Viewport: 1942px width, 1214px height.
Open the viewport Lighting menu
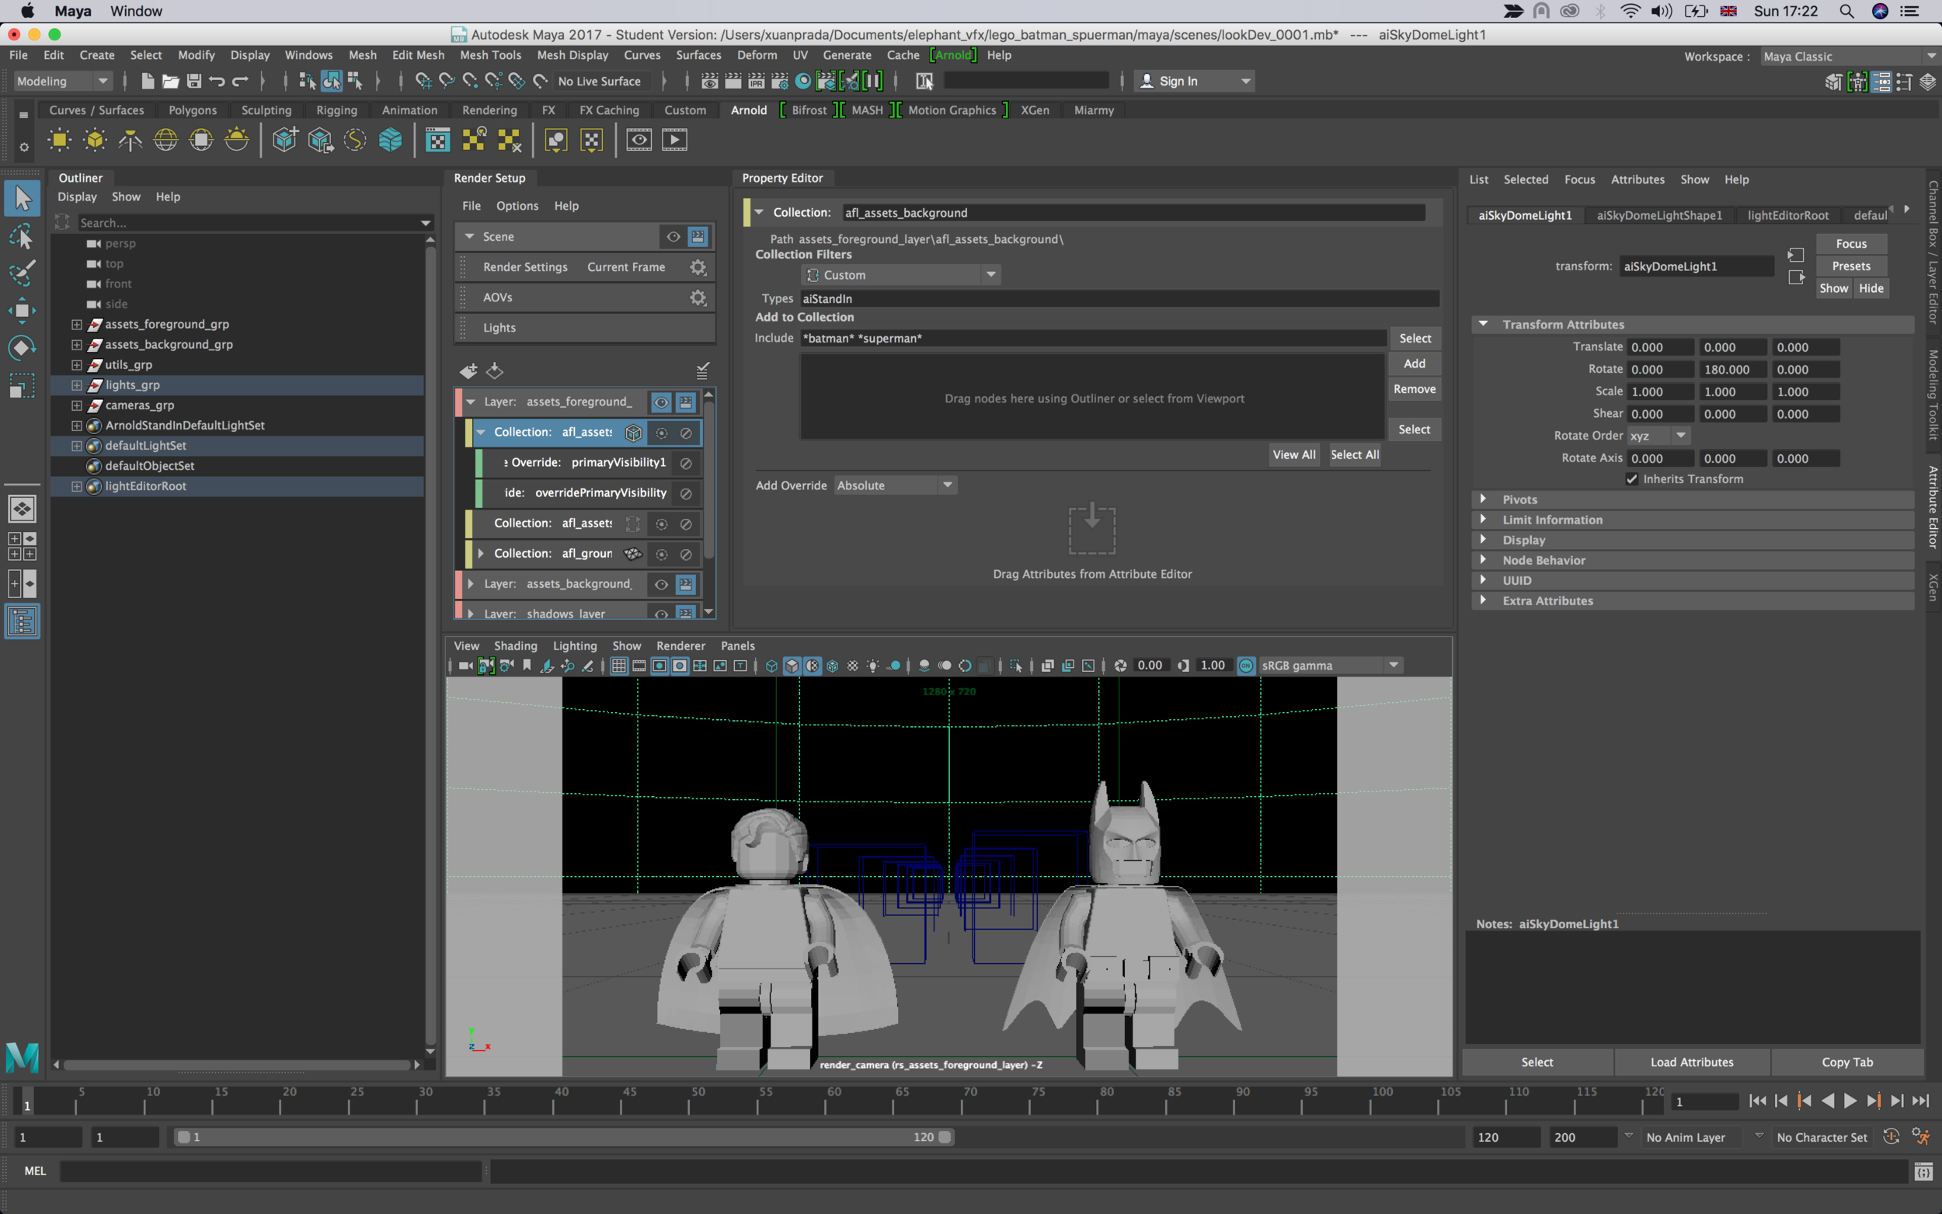[574, 645]
